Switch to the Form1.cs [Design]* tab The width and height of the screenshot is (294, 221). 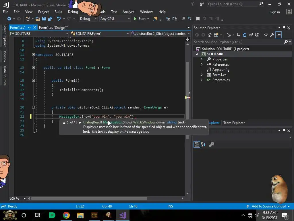(x=53, y=28)
